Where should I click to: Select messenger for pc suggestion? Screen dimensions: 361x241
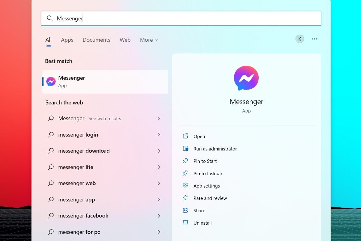pos(105,232)
